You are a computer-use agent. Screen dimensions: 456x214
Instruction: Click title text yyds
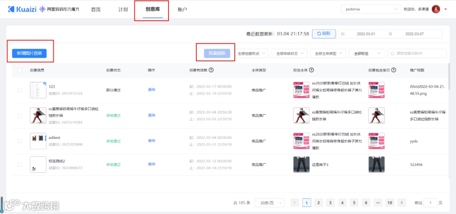point(414,141)
